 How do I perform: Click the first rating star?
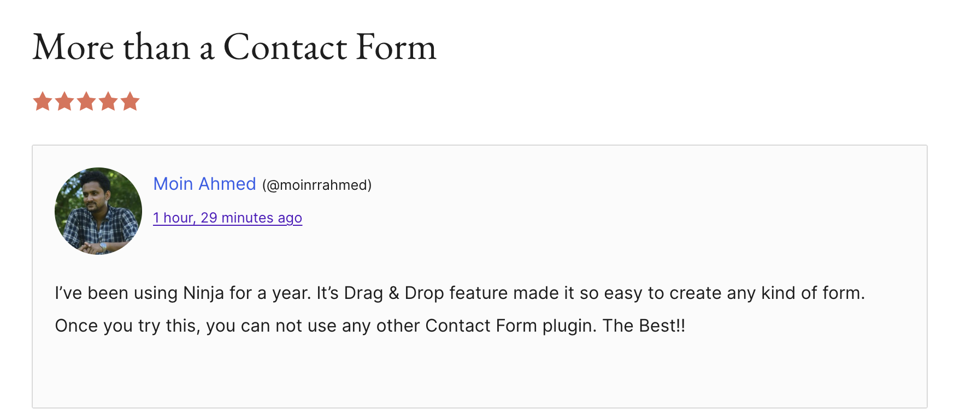click(42, 101)
